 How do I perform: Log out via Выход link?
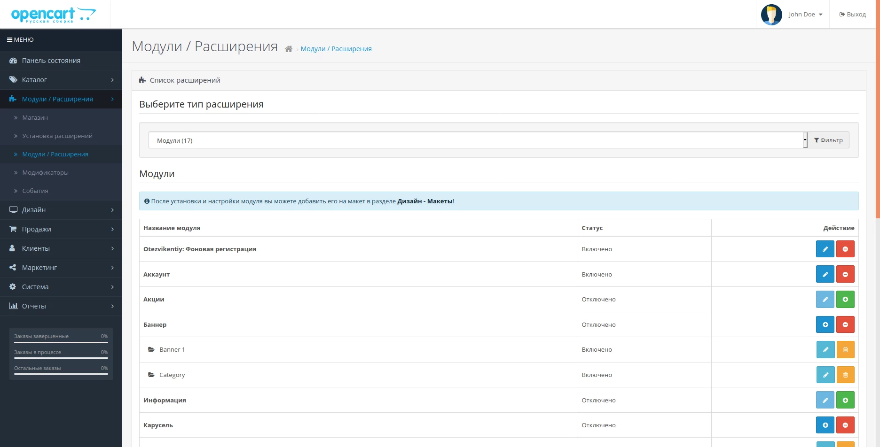pos(852,15)
